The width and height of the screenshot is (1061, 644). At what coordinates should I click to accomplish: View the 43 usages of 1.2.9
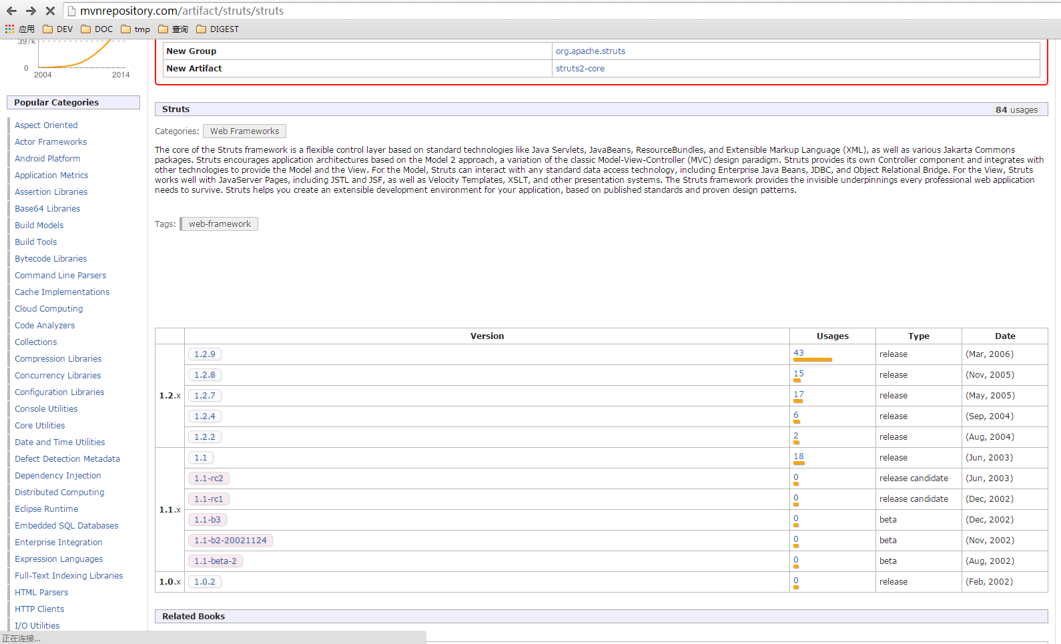tap(799, 353)
